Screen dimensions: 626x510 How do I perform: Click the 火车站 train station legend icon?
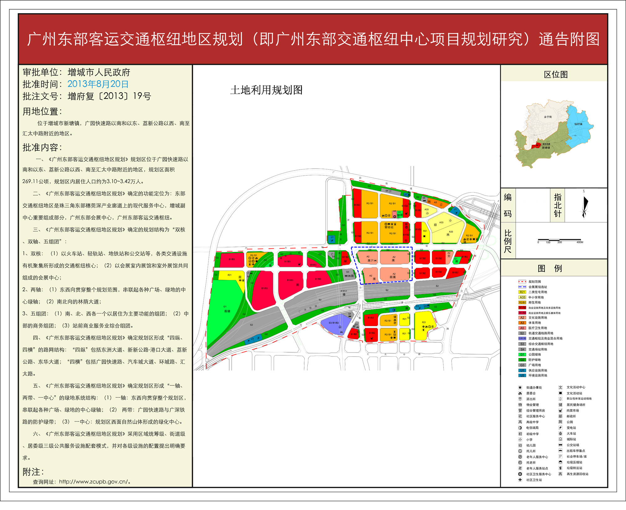point(561,434)
